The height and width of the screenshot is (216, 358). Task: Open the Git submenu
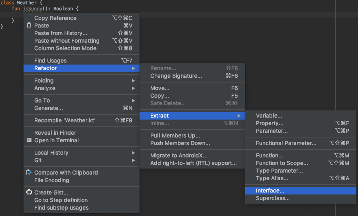tap(38, 160)
